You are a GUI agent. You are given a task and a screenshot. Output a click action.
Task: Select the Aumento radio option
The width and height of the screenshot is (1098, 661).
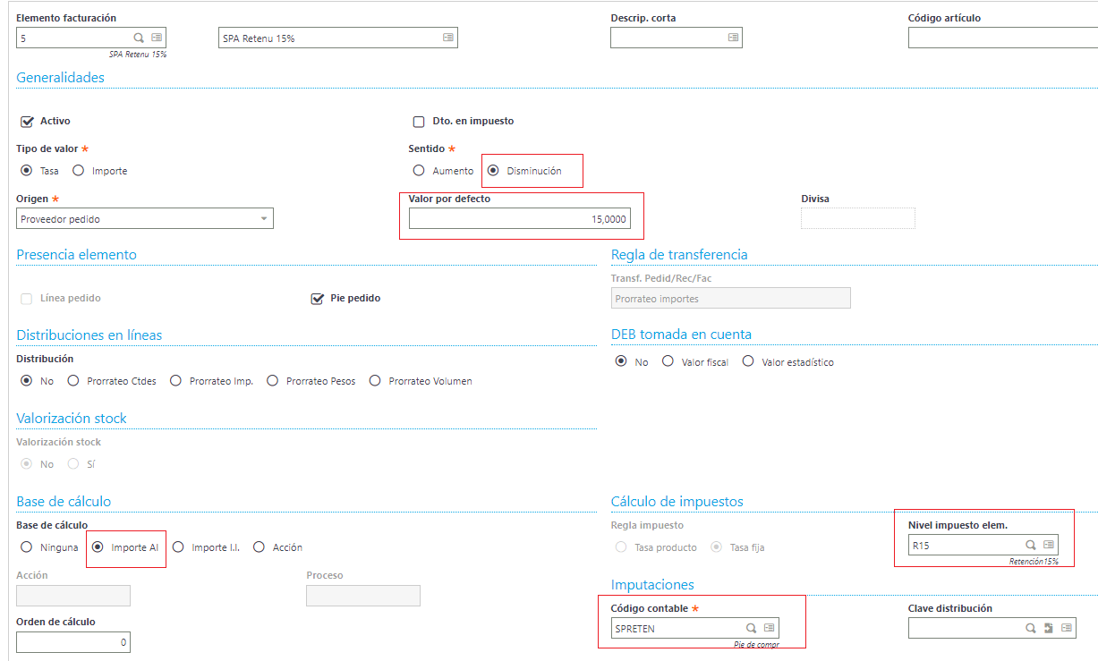tap(418, 171)
